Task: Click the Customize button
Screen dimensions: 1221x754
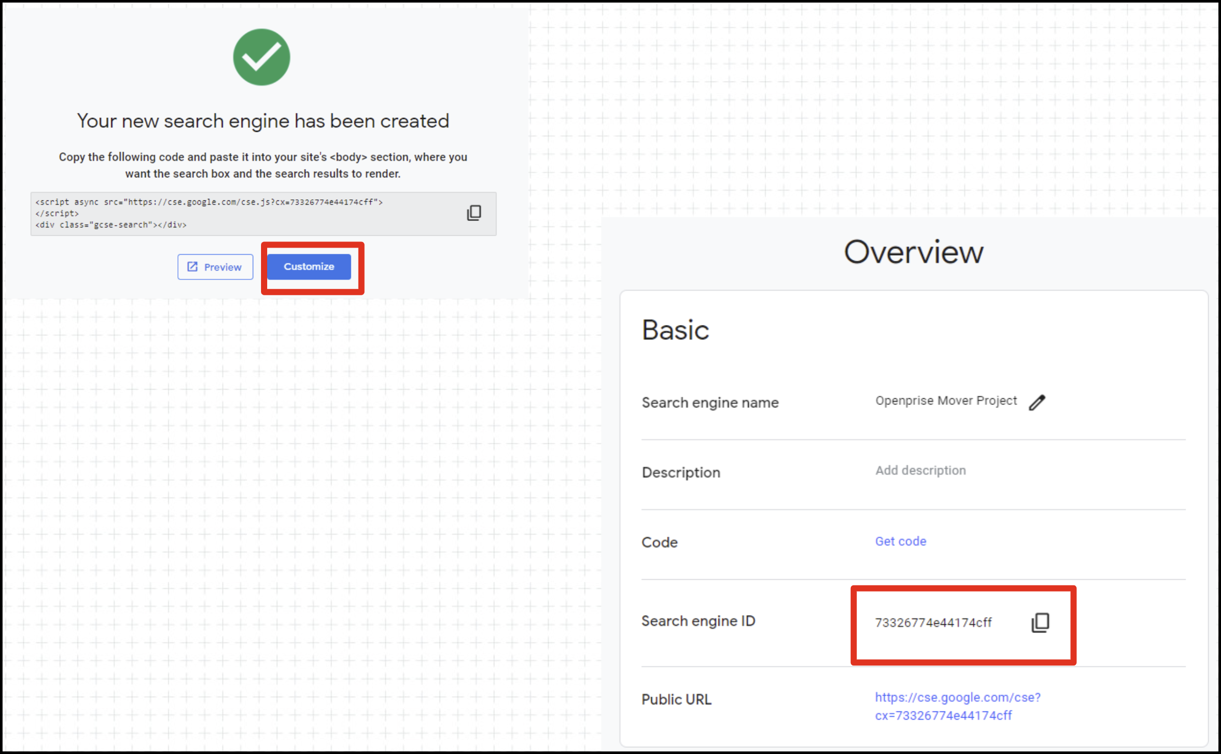Action: pyautogui.click(x=309, y=267)
